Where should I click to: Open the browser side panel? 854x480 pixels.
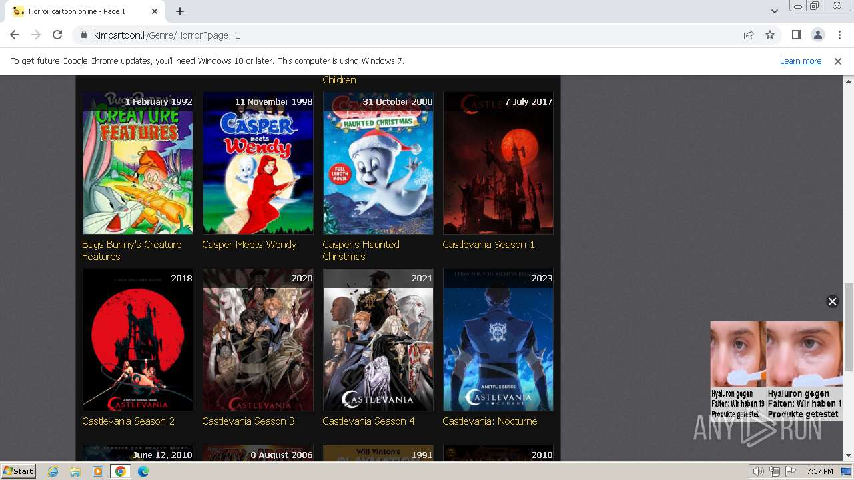[x=796, y=35]
